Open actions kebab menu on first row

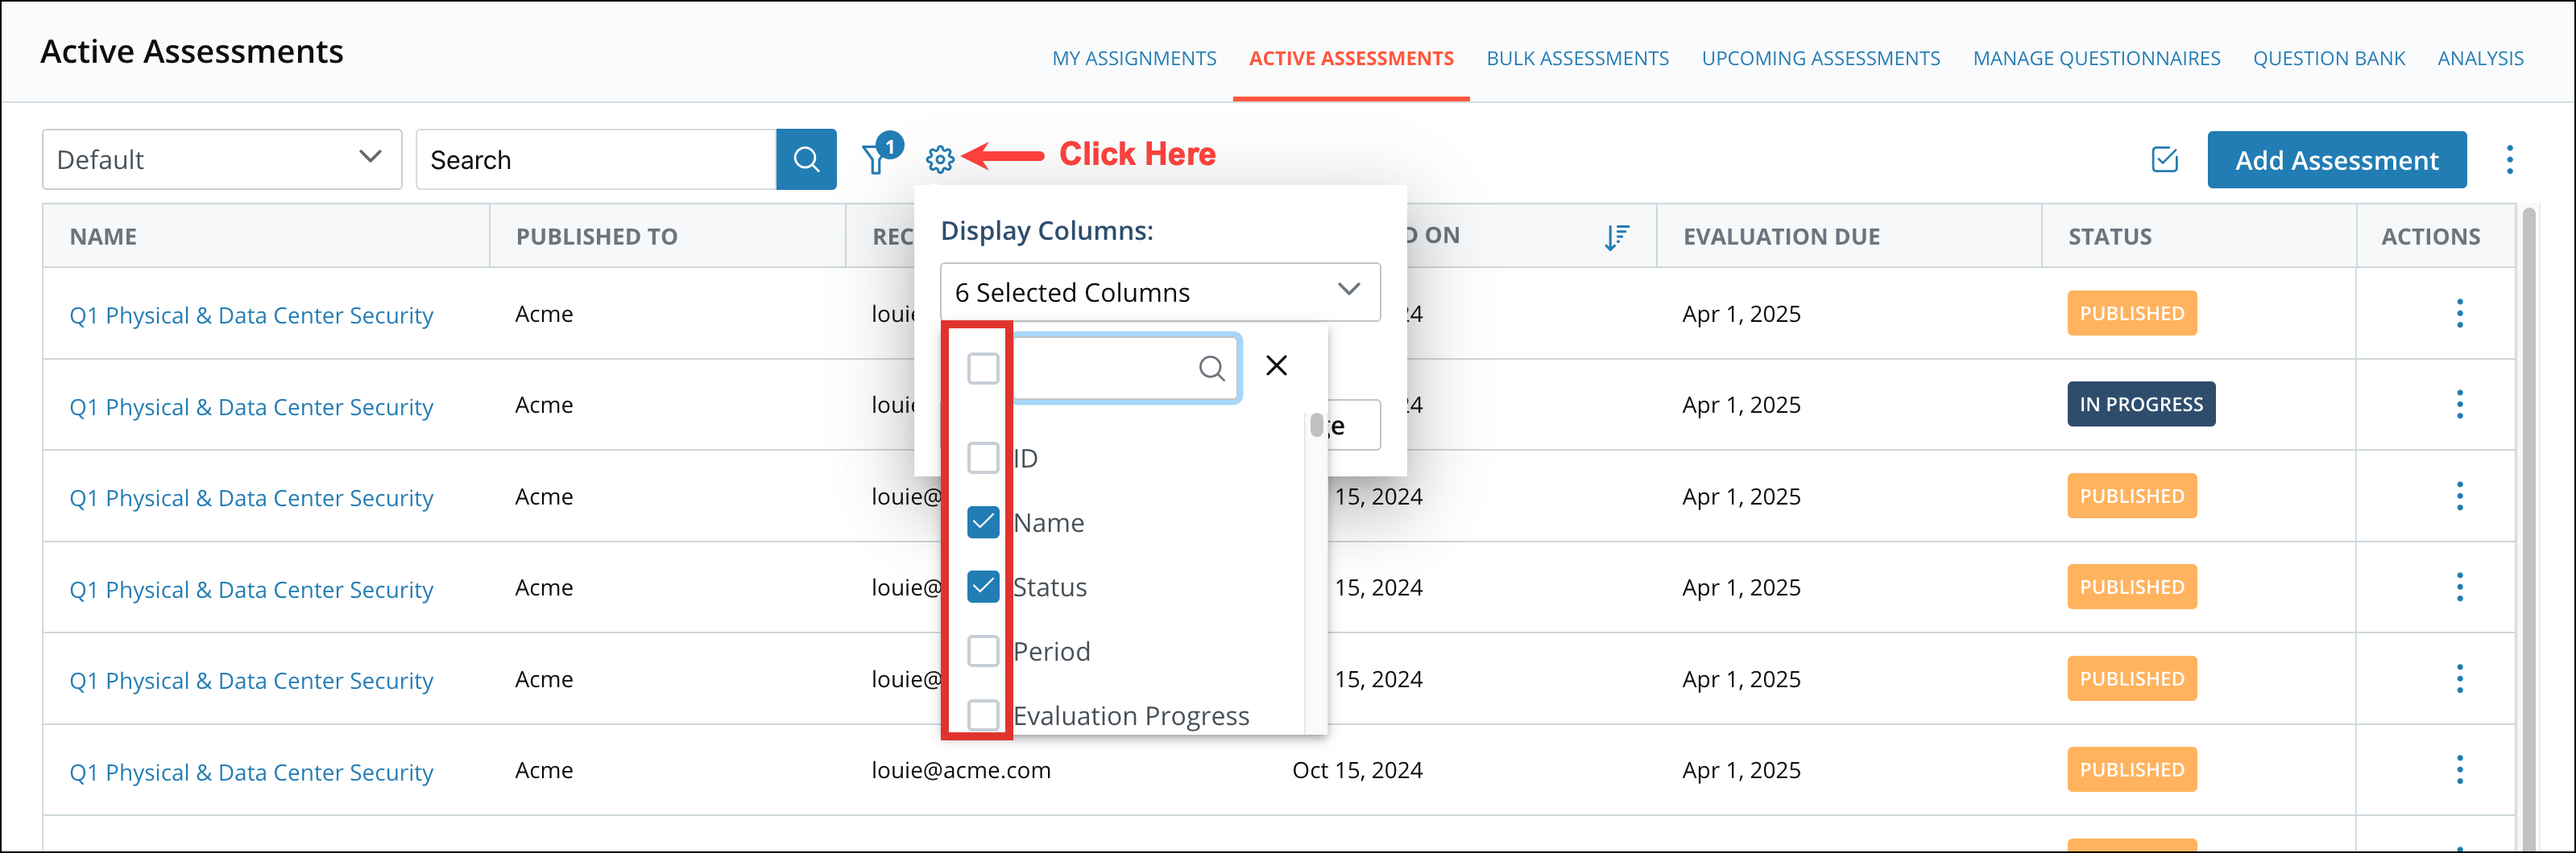click(2460, 313)
